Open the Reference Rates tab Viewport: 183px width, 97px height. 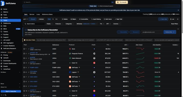point(47,14)
